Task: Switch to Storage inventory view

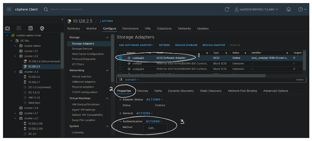Action: [30, 29]
